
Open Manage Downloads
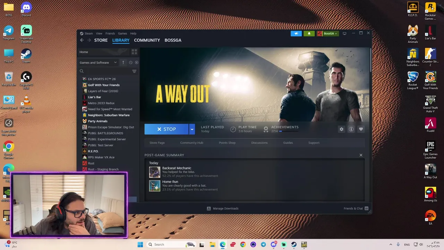[x=222, y=208]
